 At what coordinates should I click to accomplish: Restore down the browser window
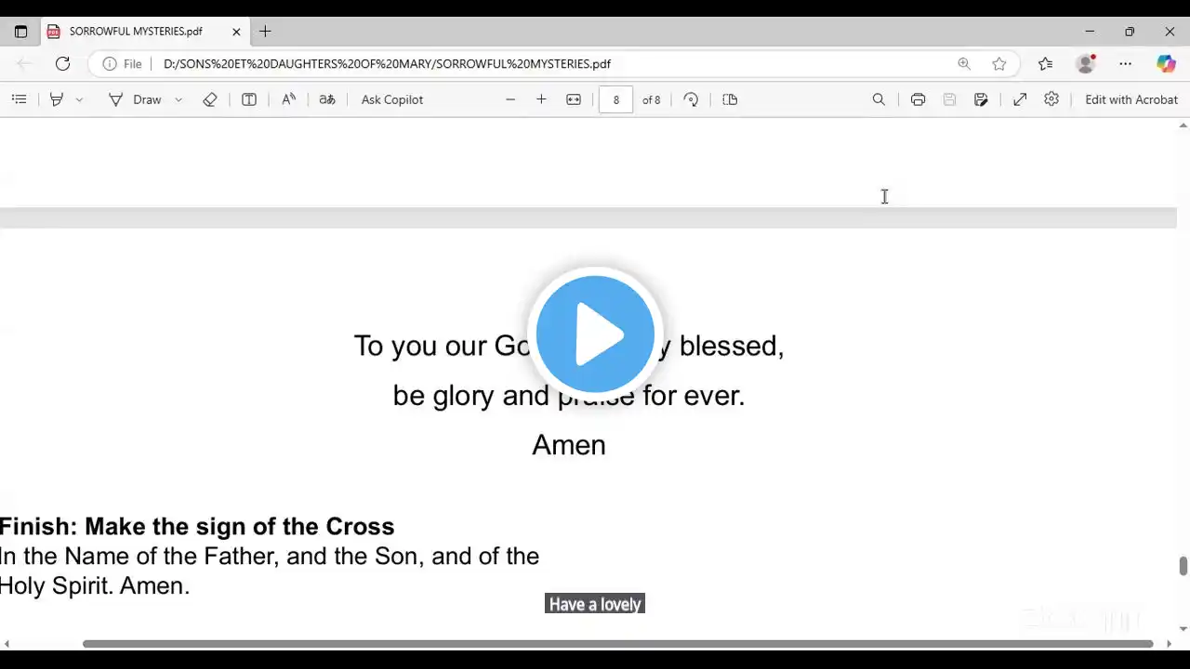(x=1130, y=32)
